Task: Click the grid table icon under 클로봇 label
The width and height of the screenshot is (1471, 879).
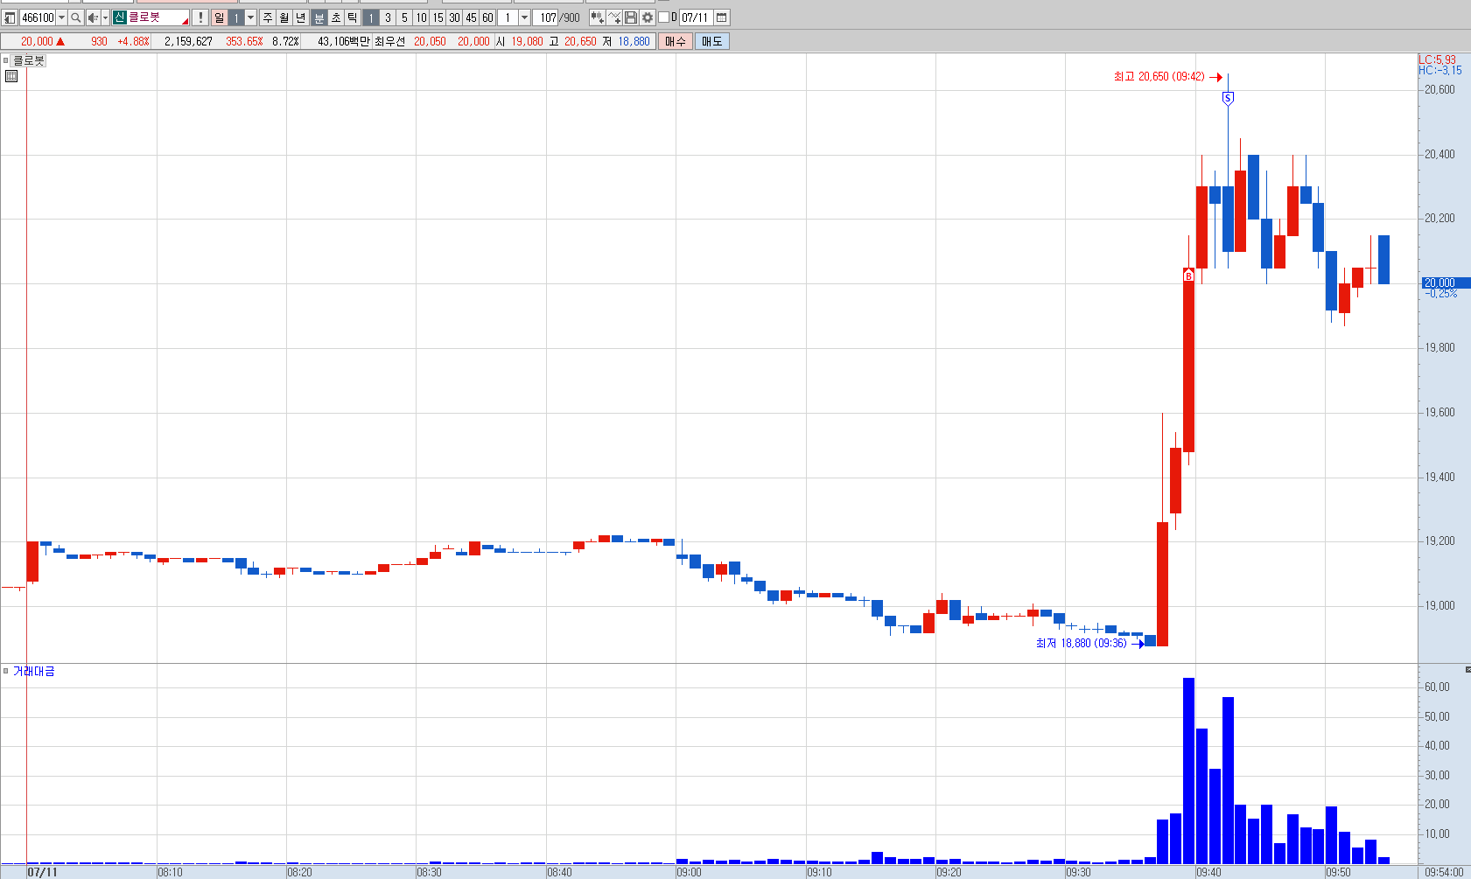Action: [11, 76]
